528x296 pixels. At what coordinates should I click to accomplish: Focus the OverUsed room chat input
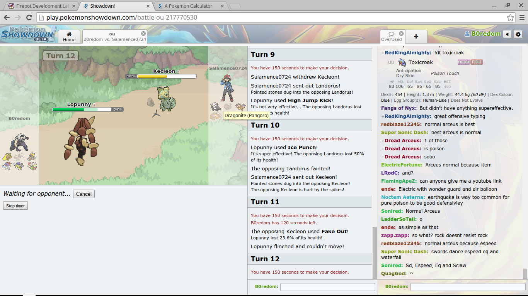pos(467,287)
